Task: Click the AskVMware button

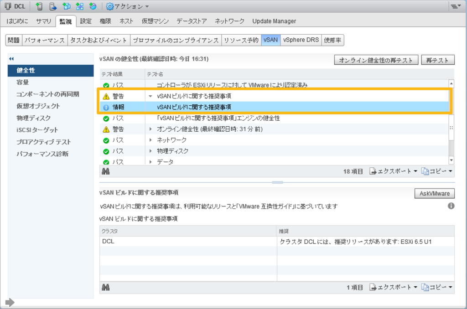Action: [x=434, y=194]
